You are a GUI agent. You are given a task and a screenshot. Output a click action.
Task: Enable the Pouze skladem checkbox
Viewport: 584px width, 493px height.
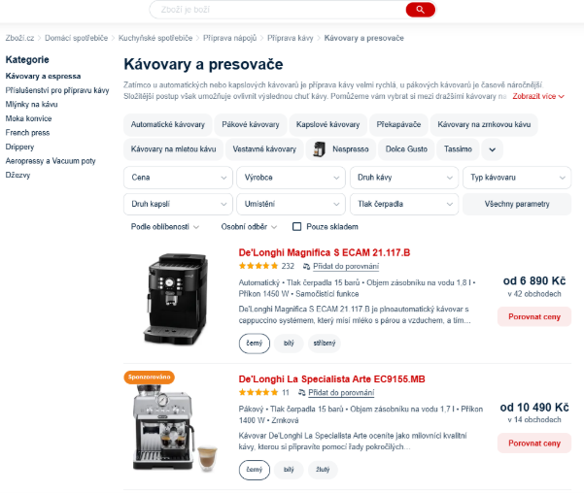(296, 226)
